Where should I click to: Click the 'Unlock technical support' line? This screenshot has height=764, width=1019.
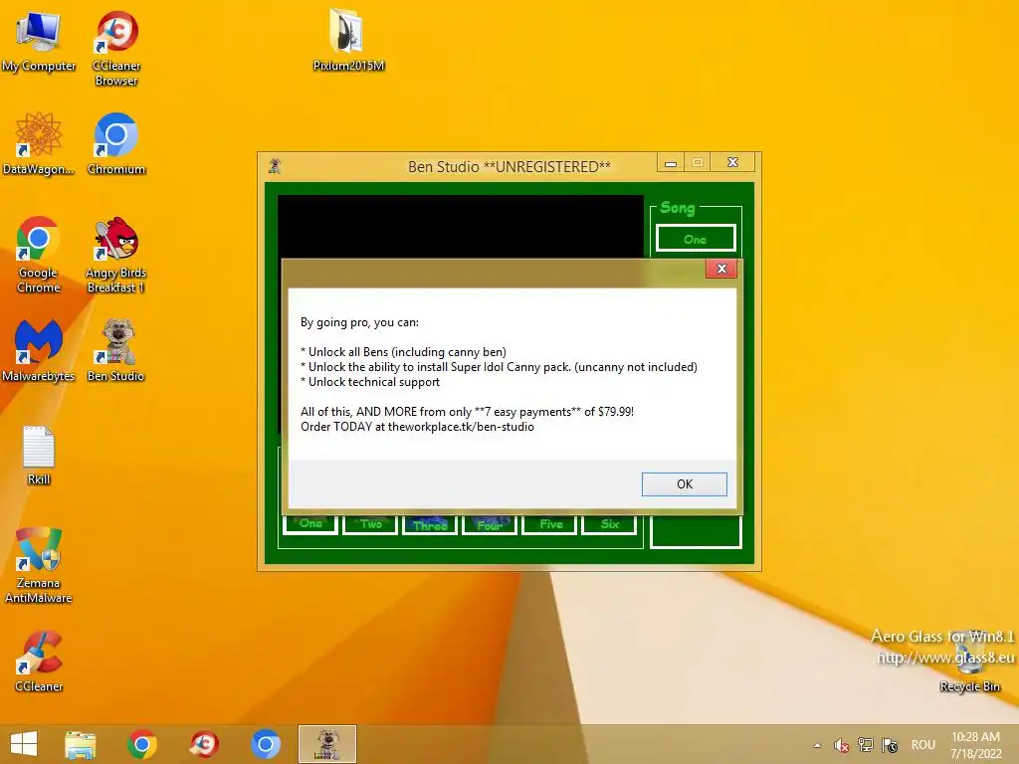[x=370, y=382]
